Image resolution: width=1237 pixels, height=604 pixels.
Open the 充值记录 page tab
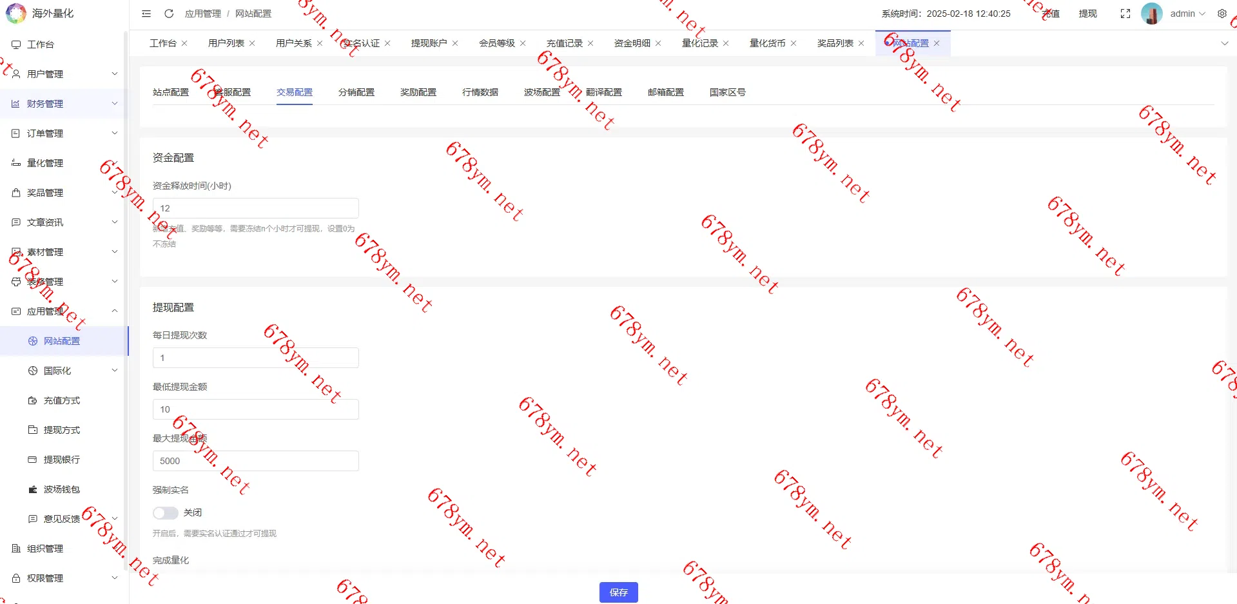point(565,43)
